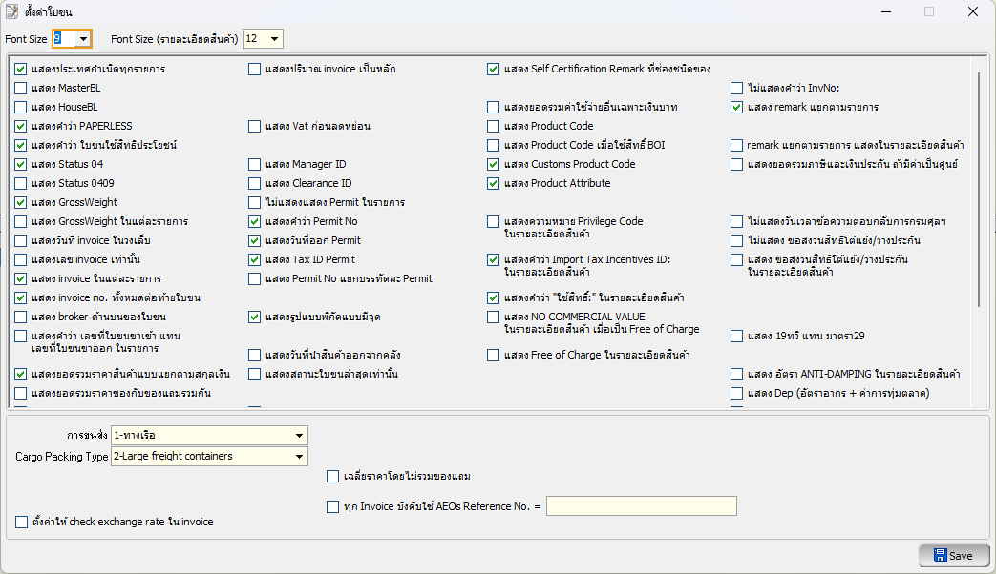Check the AEOs Reference No. enforcement box
Image resolution: width=996 pixels, height=574 pixels.
coord(333,506)
